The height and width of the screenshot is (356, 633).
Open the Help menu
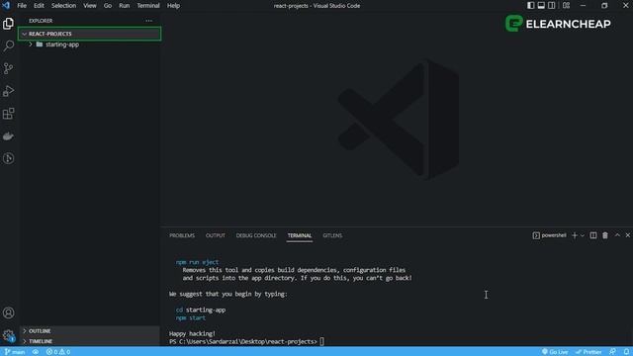click(173, 6)
